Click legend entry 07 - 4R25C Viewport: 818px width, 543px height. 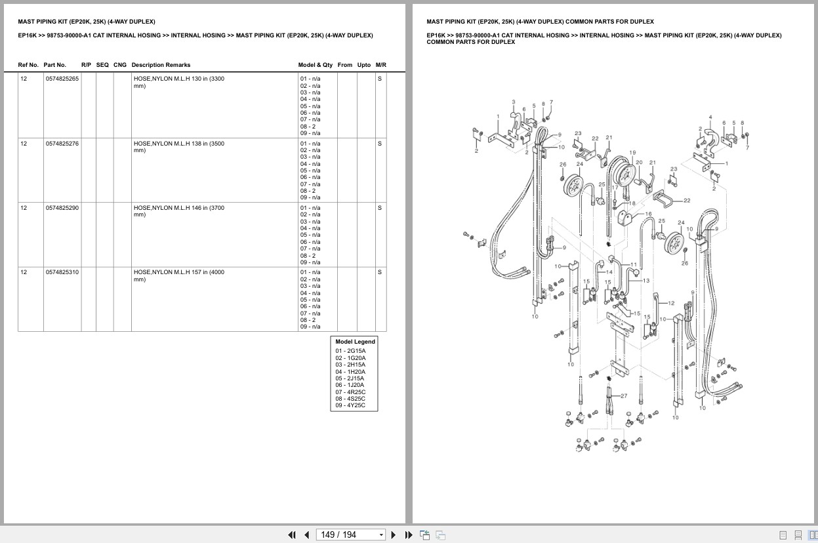351,392
